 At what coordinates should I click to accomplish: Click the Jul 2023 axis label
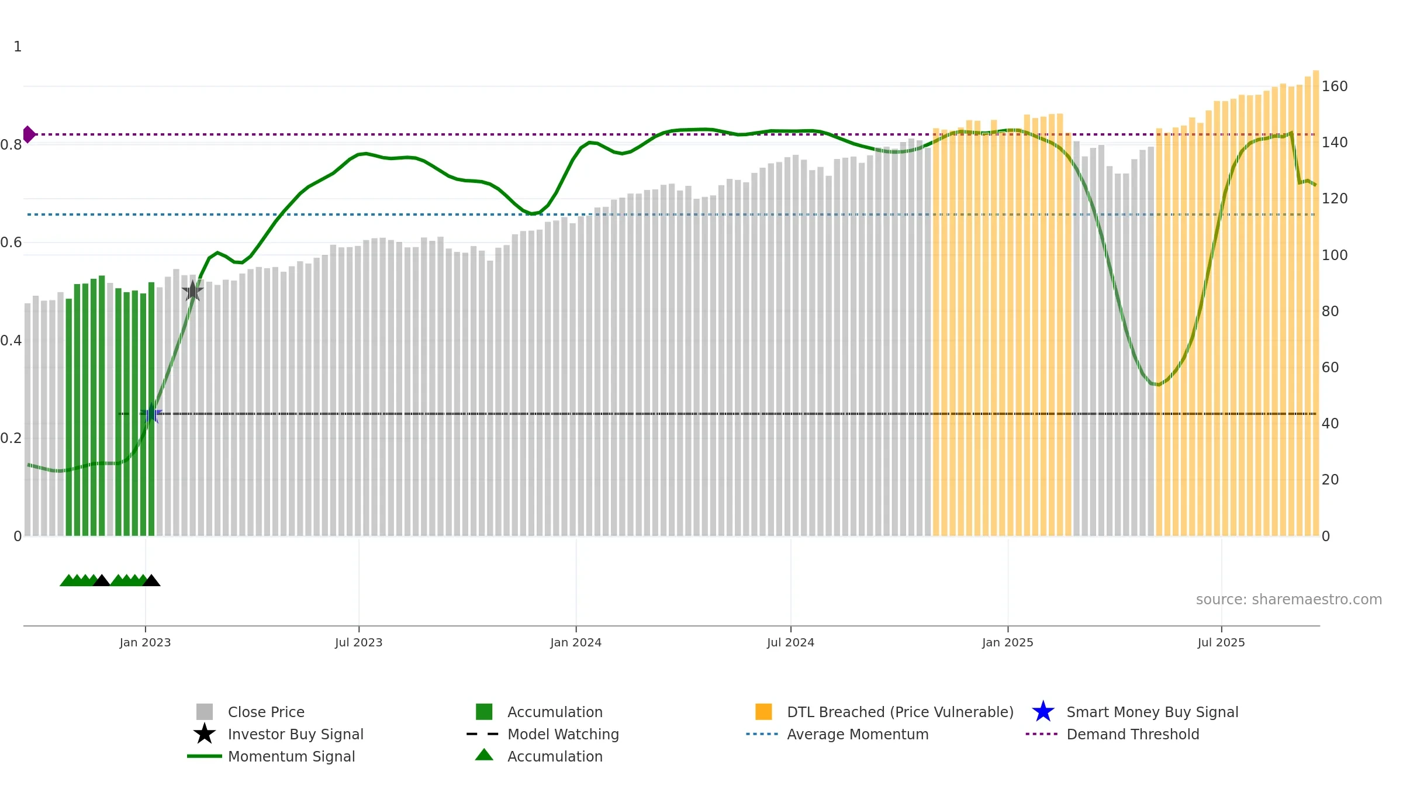pos(358,643)
